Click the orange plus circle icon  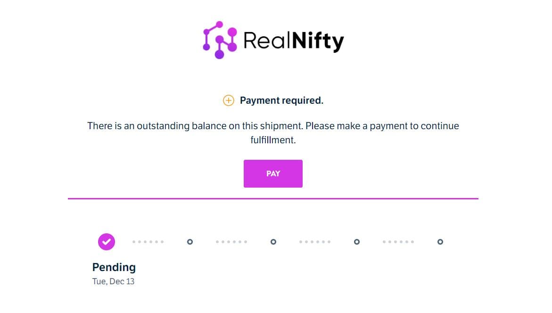click(x=229, y=100)
